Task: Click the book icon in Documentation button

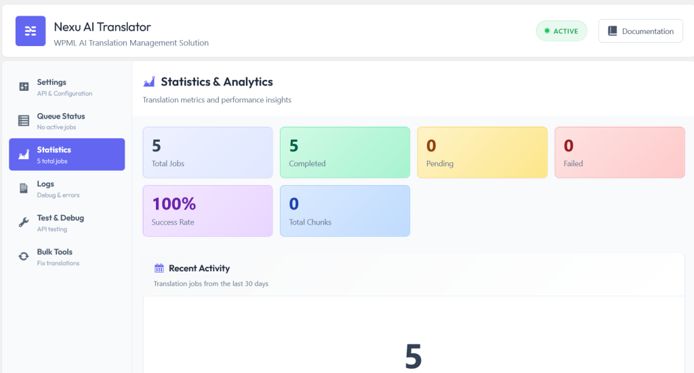Action: point(613,31)
